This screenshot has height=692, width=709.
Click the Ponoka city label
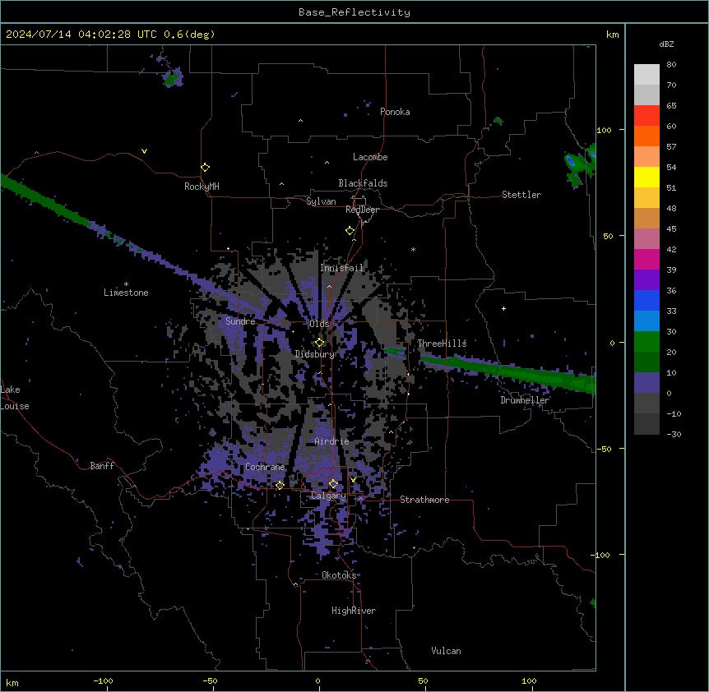coord(395,112)
